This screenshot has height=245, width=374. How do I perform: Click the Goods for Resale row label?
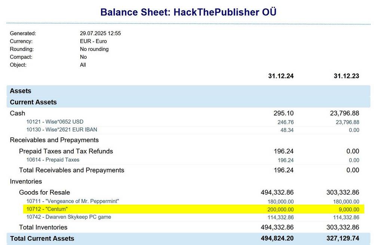tap(45, 192)
